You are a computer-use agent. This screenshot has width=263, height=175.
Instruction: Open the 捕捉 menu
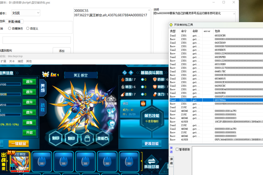(x=20, y=61)
